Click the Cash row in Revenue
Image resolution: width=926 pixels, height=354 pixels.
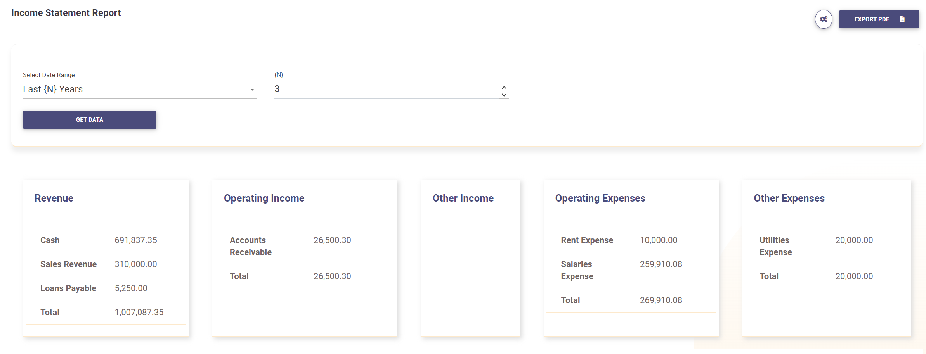click(x=50, y=240)
